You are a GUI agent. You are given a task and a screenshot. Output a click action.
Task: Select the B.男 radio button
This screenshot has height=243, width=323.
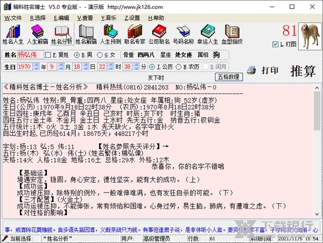pos(76,55)
